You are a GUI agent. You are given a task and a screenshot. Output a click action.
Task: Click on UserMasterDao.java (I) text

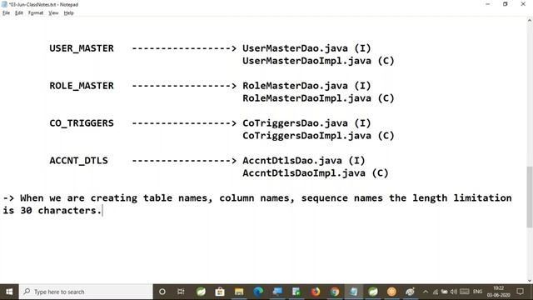coord(306,48)
